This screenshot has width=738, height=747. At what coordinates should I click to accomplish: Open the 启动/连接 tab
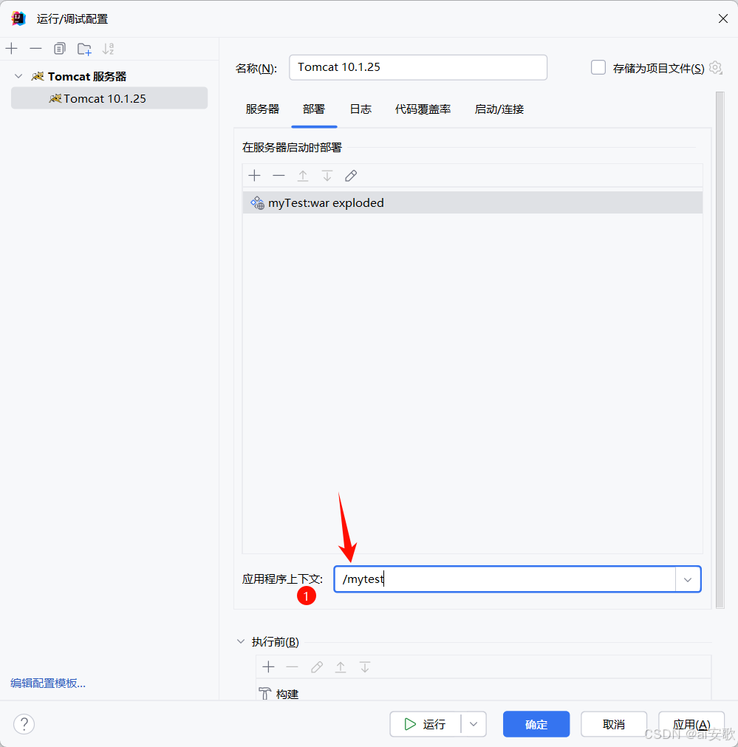tap(499, 109)
